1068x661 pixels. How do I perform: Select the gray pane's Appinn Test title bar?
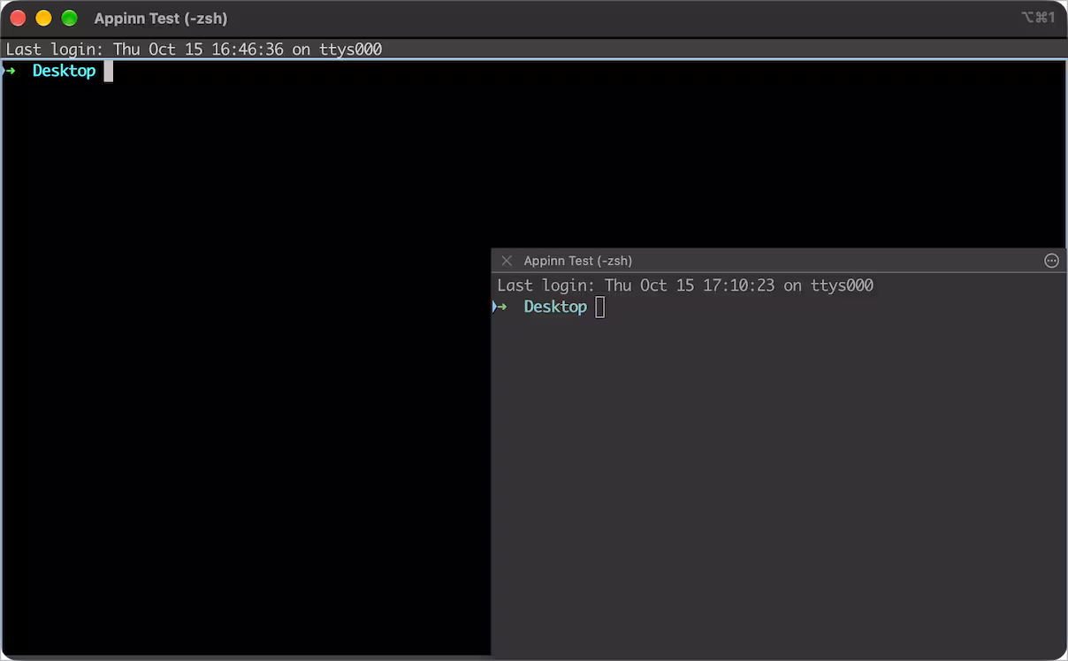[x=778, y=261]
